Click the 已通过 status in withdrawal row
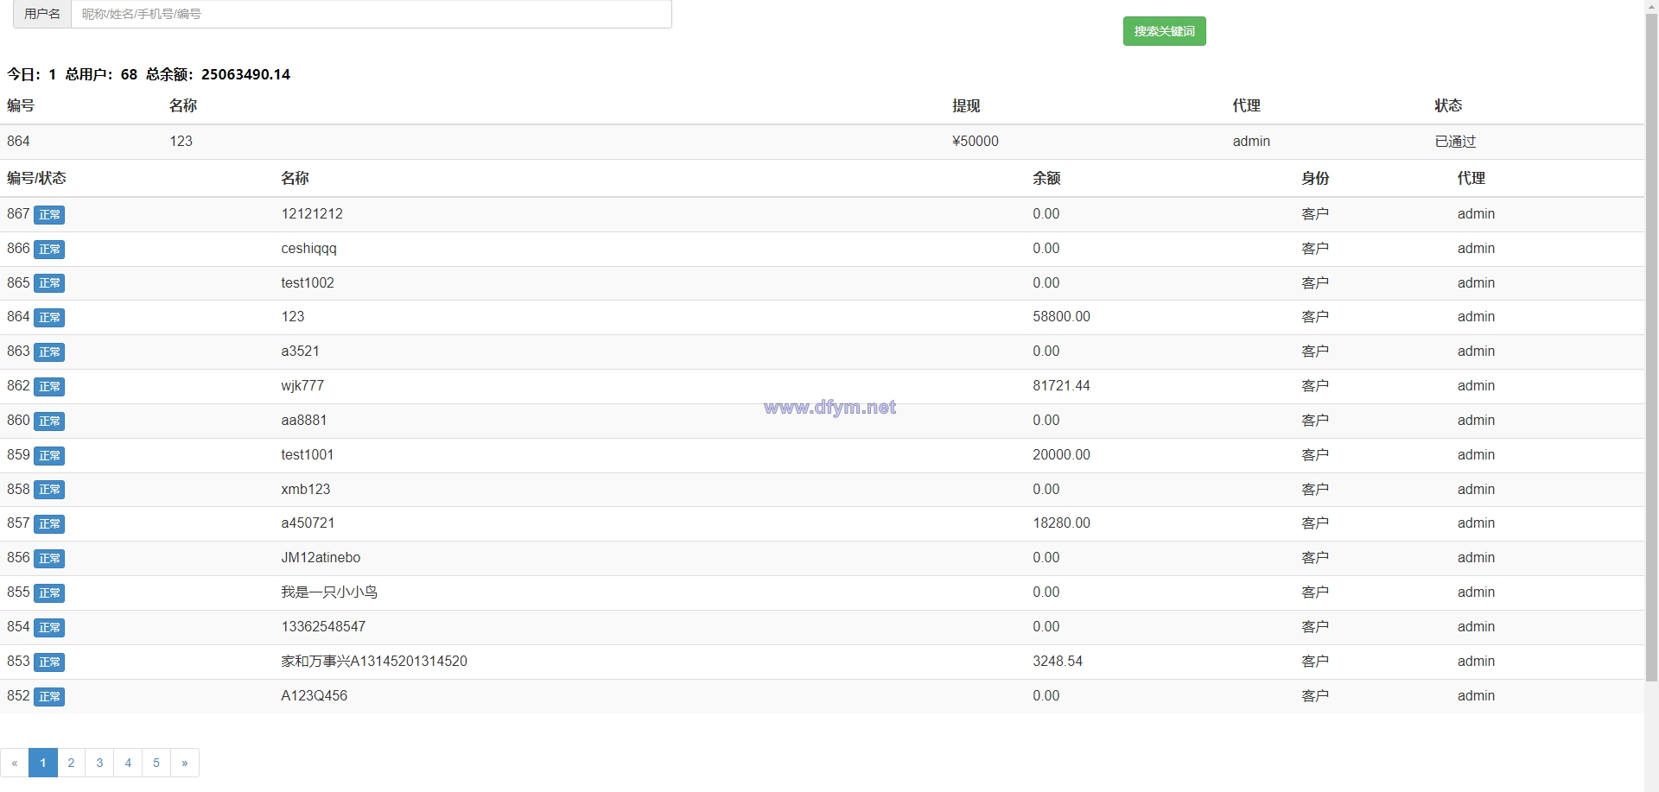 point(1456,141)
